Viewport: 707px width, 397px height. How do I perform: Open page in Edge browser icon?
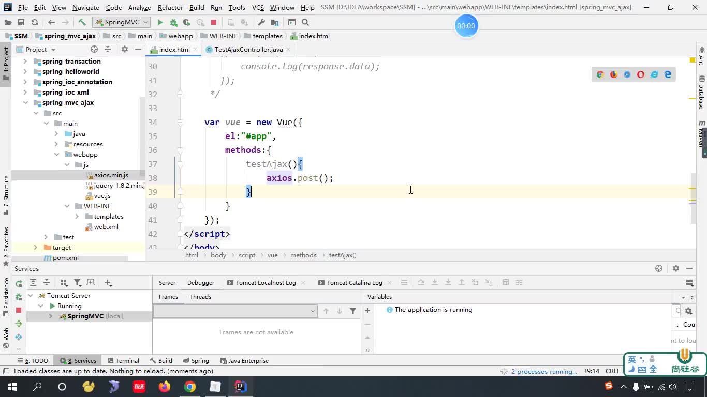[668, 74]
